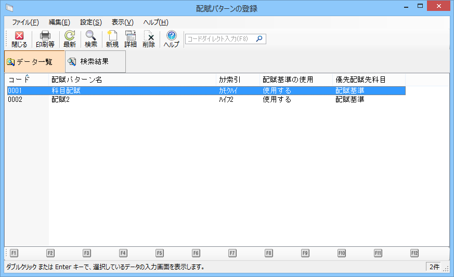The image size is (454, 277).
Task: Open the 検索 search tool
Action: coord(91,39)
